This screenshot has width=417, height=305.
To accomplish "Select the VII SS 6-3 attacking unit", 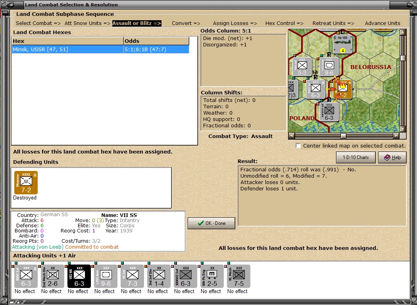I will click(79, 276).
